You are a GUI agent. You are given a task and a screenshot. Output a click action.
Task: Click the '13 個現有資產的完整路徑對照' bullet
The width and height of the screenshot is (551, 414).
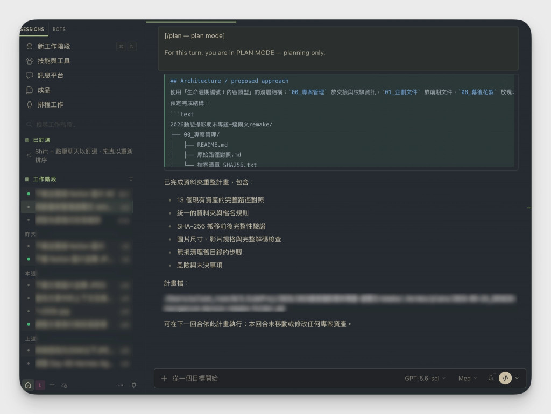tap(220, 200)
